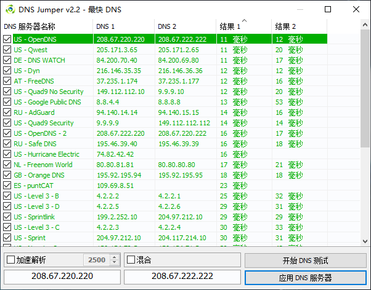The width and height of the screenshot is (371, 290).
Task: Click the secondary DNS field 208.67.222.222
Action: tap(182, 276)
